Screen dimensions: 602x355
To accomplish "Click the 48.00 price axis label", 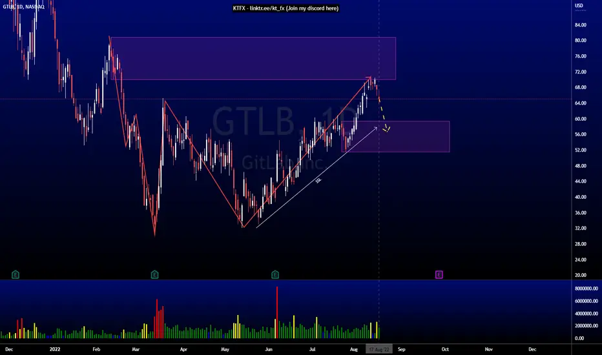I will pos(581,166).
